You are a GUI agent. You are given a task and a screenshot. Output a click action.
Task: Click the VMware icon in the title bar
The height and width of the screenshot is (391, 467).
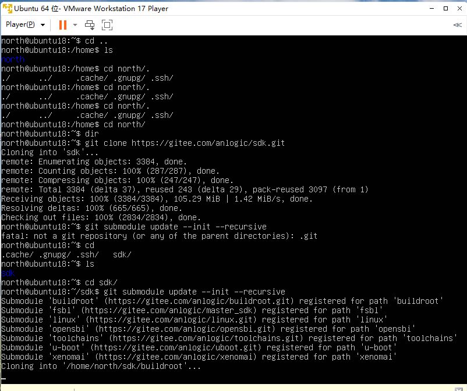8,9
